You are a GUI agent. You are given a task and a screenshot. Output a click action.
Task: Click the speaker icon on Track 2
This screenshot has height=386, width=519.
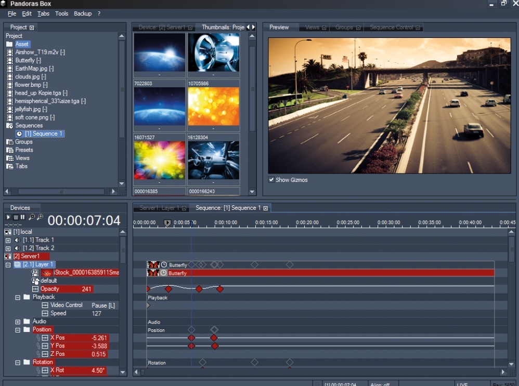pyautogui.click(x=17, y=248)
